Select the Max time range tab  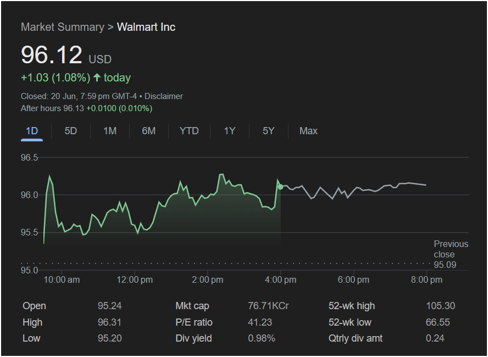pos(308,131)
